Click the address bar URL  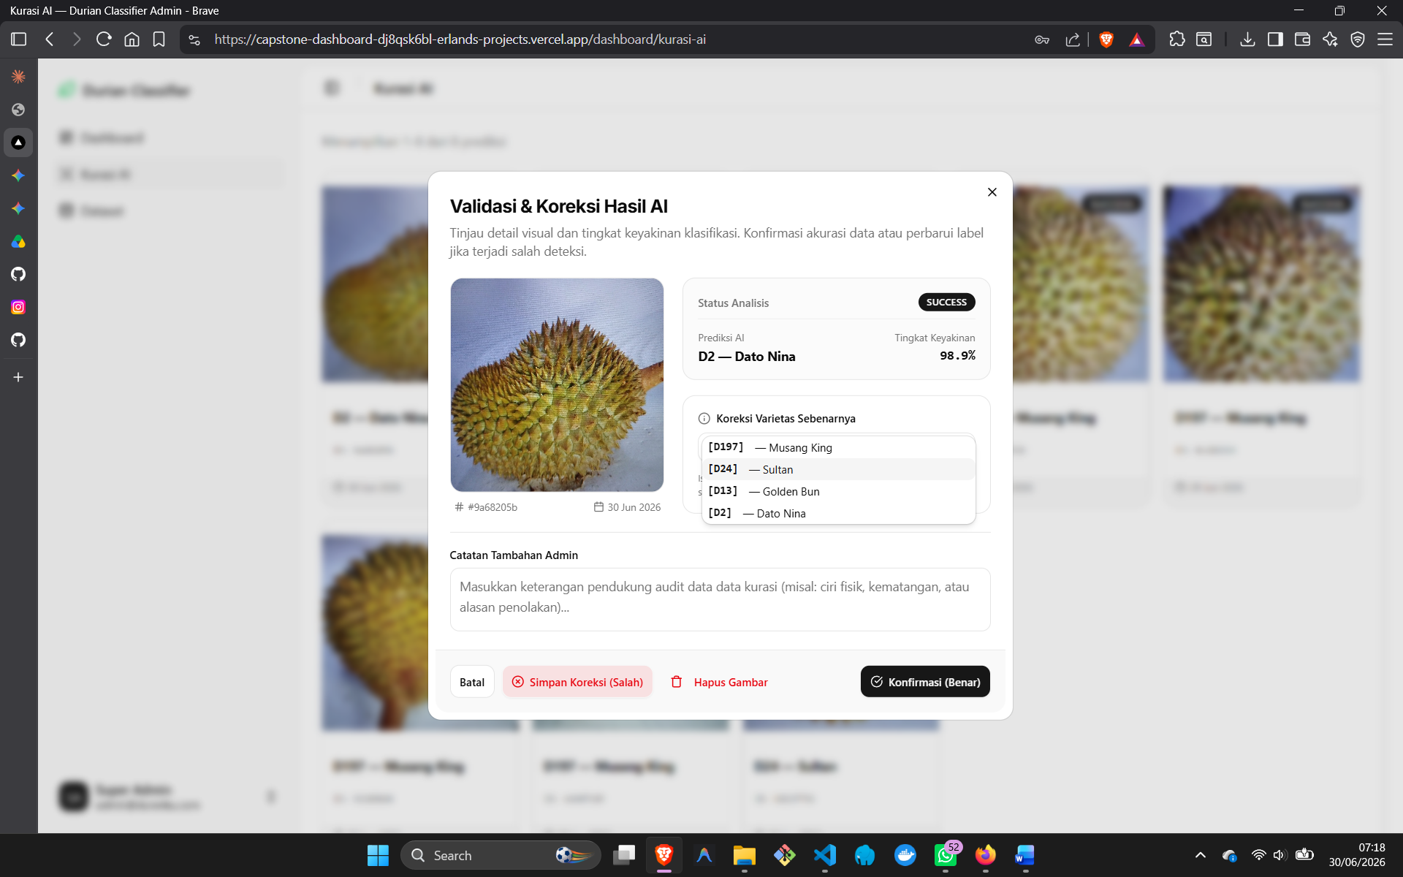tap(460, 39)
